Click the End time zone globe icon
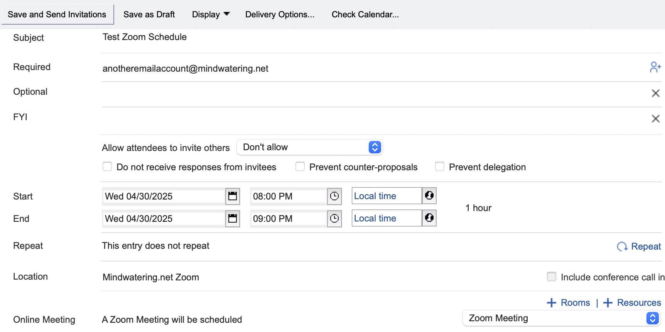665x332 pixels. [429, 218]
